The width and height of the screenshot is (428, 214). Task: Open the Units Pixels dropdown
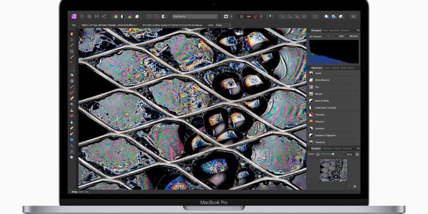pyautogui.click(x=223, y=25)
